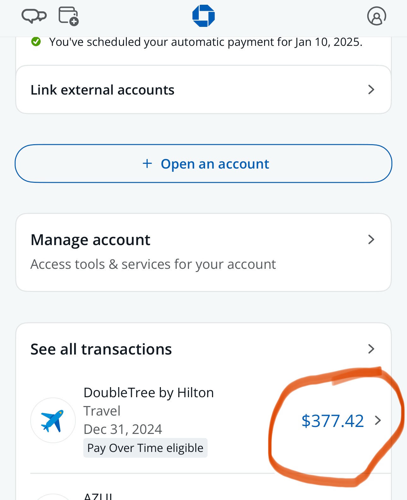407x500 pixels.
Task: Open the chat support speech-bubble icon
Action: 34,16
